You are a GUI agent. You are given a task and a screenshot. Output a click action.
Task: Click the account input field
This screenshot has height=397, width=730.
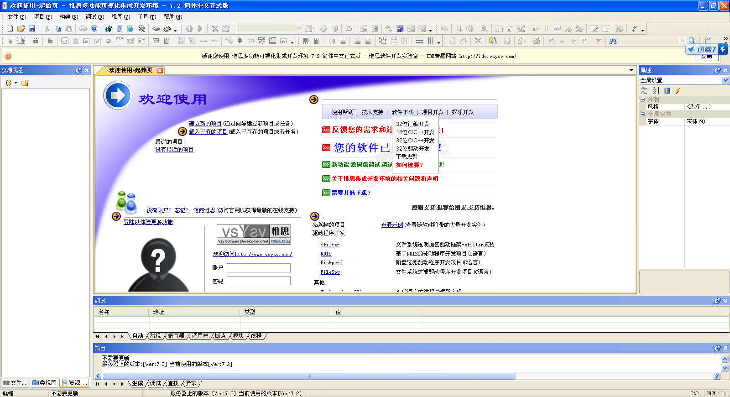click(259, 268)
